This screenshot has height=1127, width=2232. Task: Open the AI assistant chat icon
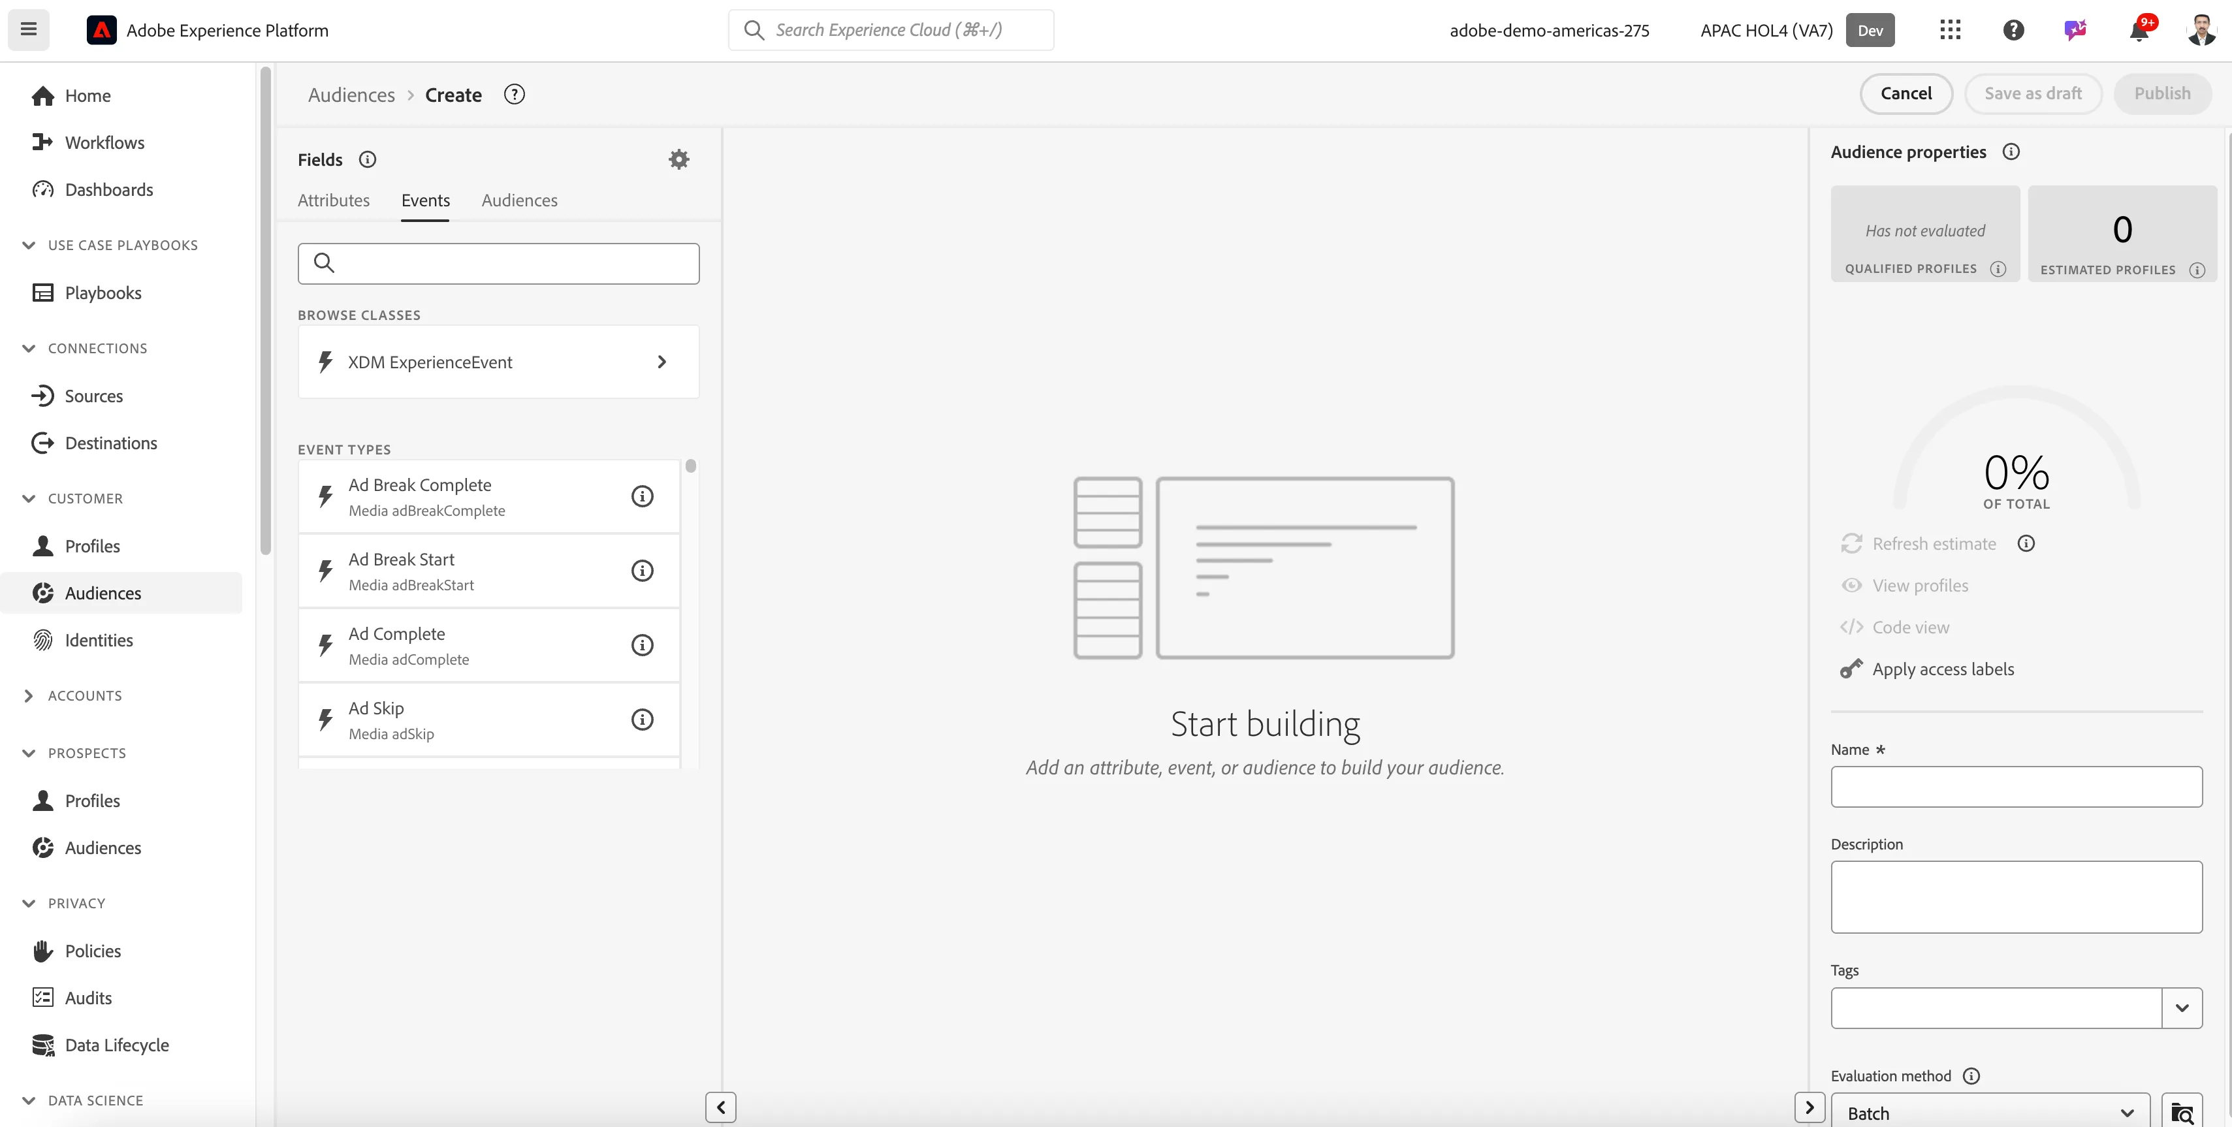click(2075, 30)
